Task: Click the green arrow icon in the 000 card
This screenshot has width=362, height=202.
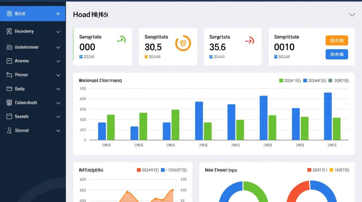Action: point(121,40)
